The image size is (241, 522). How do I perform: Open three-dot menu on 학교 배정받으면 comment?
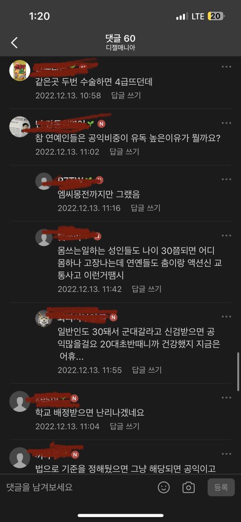[x=226, y=397]
